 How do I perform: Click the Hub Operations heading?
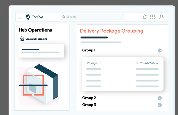35,30
